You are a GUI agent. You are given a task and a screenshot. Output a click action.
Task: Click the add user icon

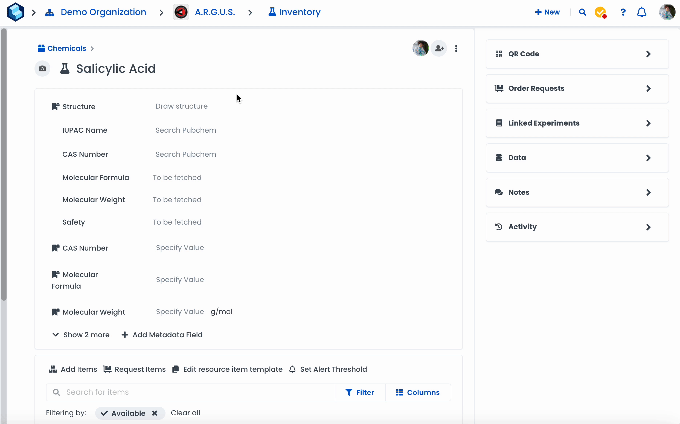(439, 48)
